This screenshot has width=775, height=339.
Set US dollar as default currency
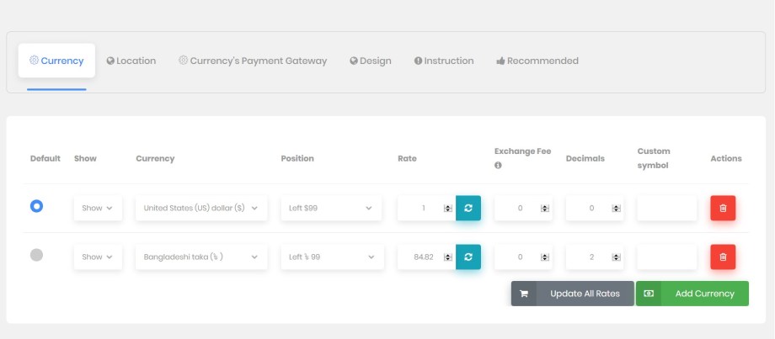point(36,206)
